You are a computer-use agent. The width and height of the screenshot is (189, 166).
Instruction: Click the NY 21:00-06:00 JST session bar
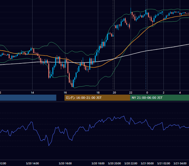click(160, 98)
